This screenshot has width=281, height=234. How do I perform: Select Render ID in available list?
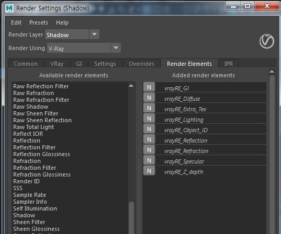pyautogui.click(x=26, y=181)
